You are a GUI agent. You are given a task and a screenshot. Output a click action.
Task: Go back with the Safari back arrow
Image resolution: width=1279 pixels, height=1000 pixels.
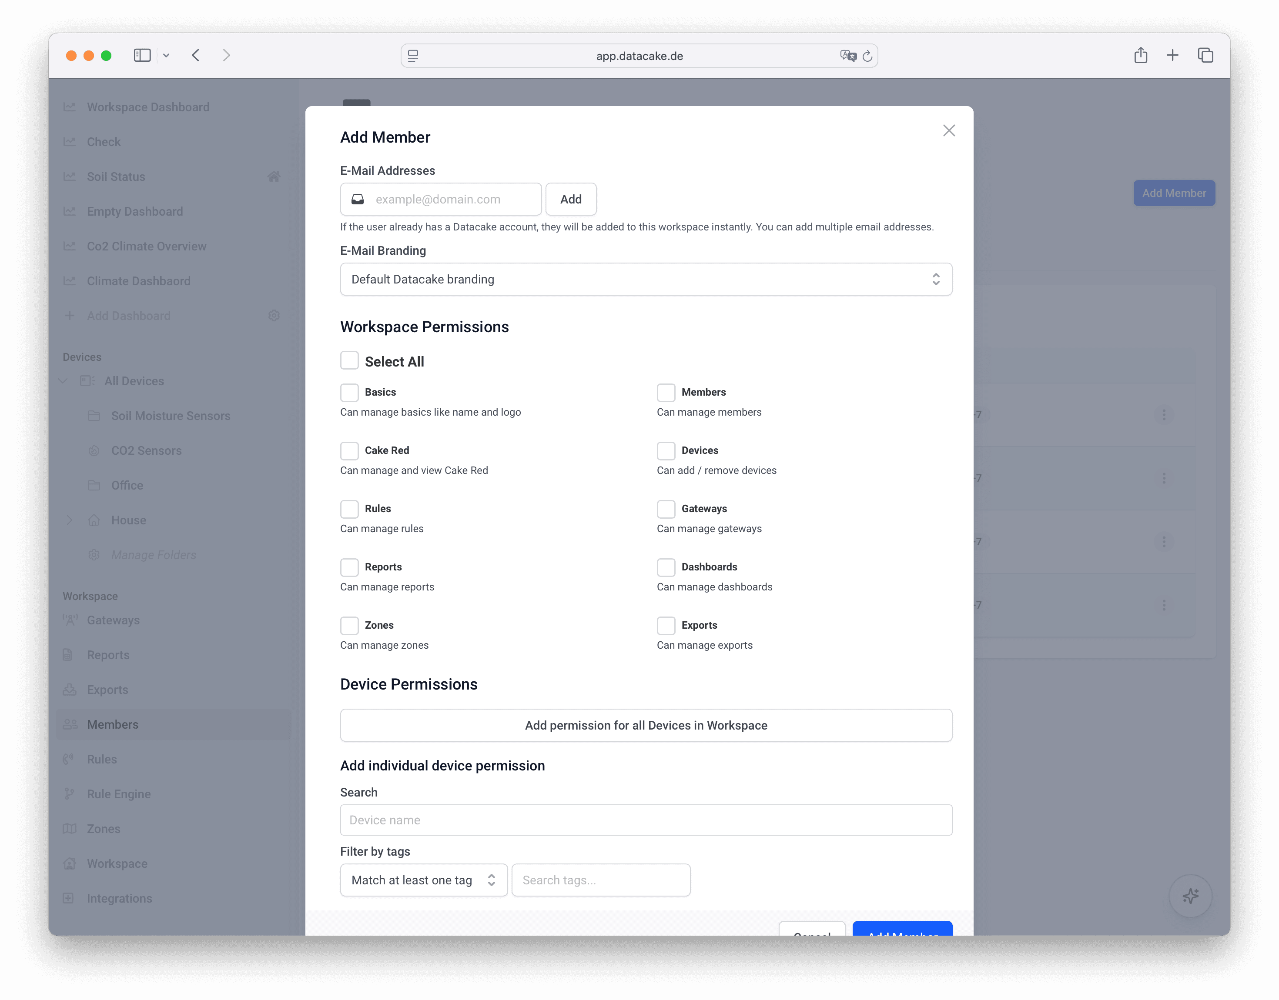[196, 56]
